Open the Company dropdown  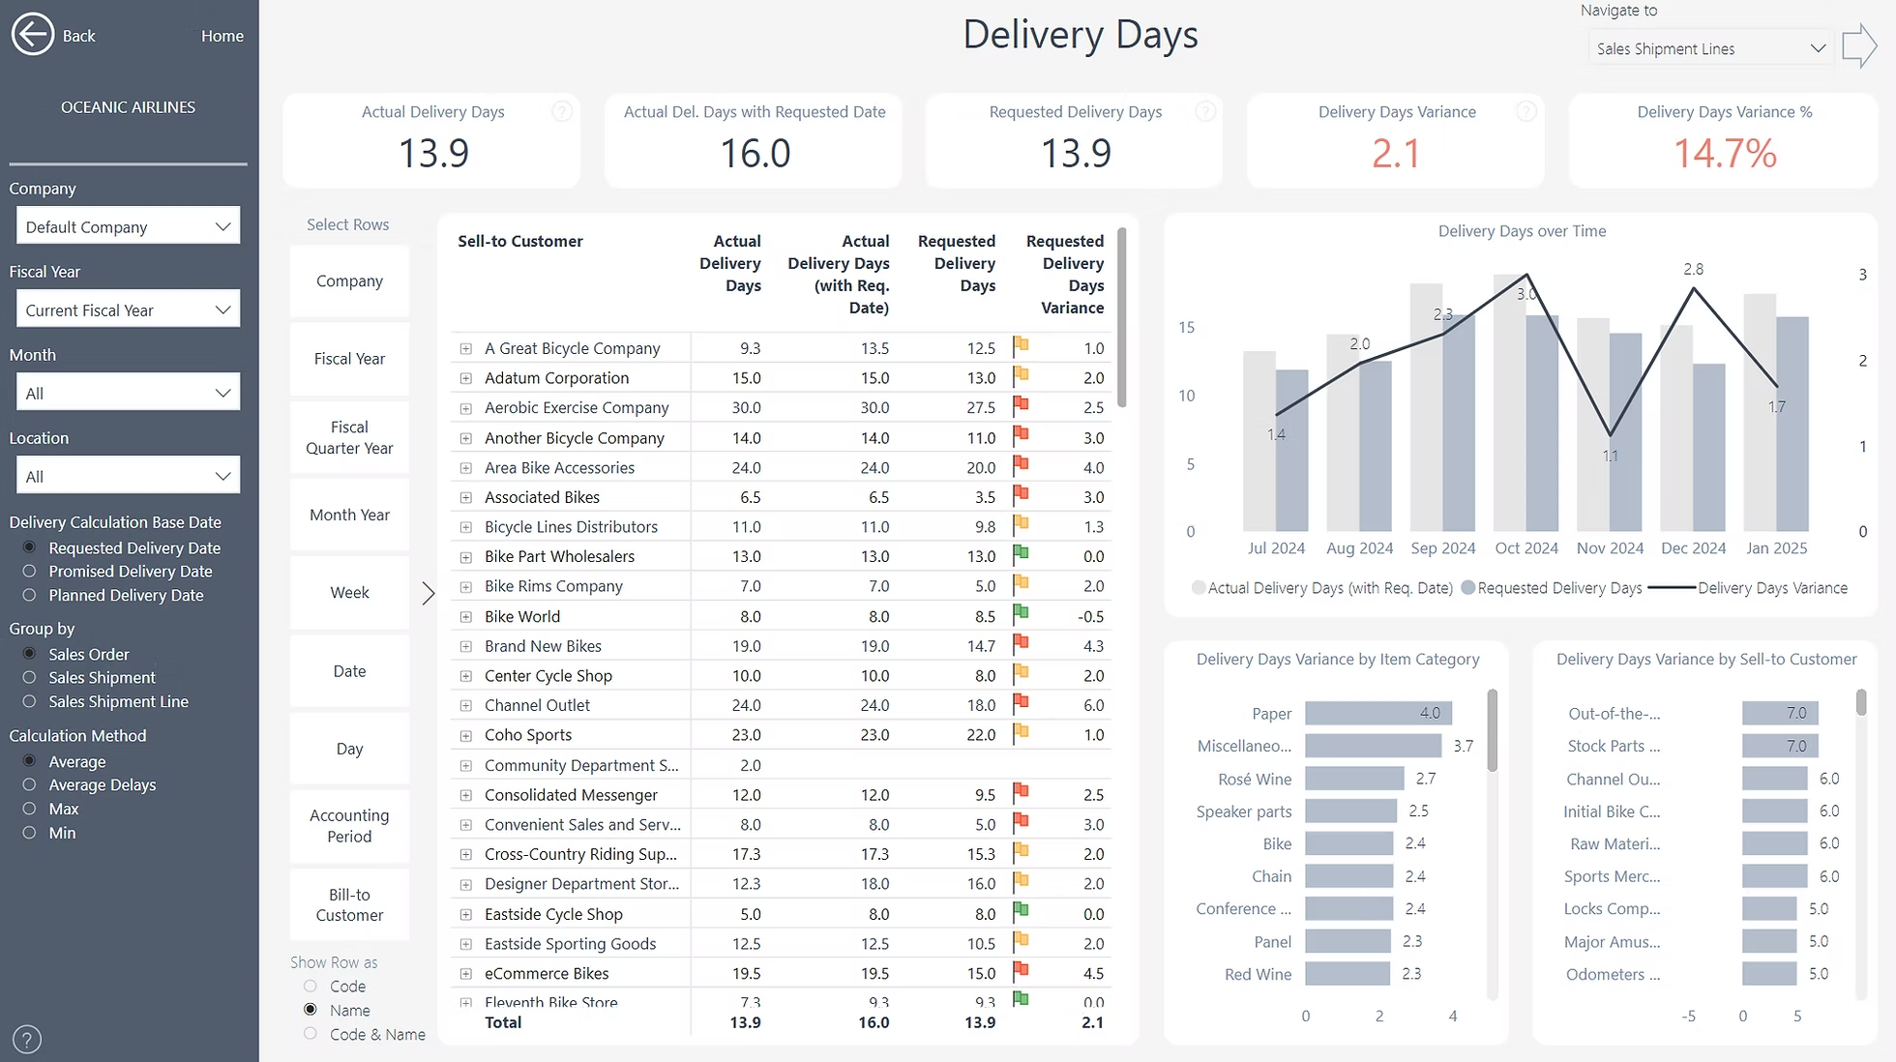[127, 225]
